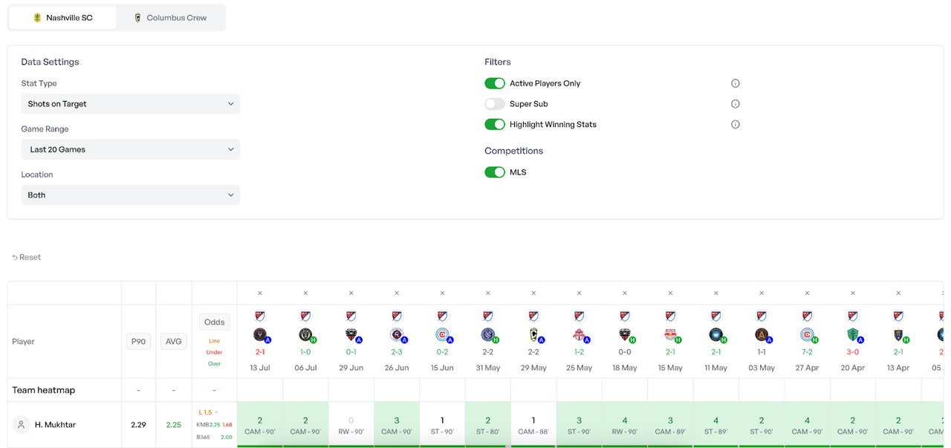Click the 20 Apr opponent team logo

(852, 334)
